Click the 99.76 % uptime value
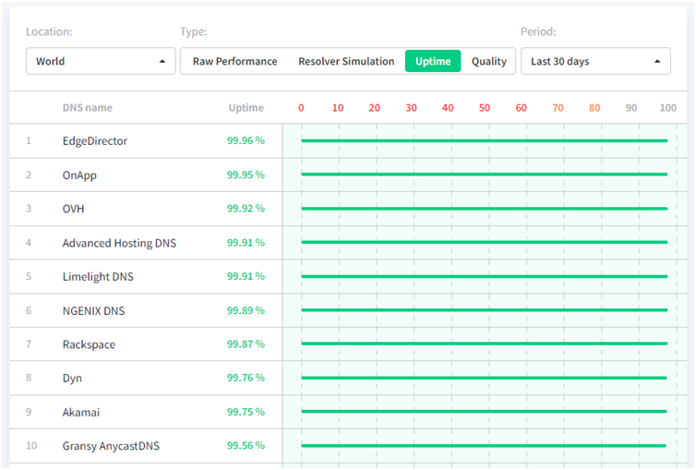Image resolution: width=696 pixels, height=470 pixels. pyautogui.click(x=246, y=378)
